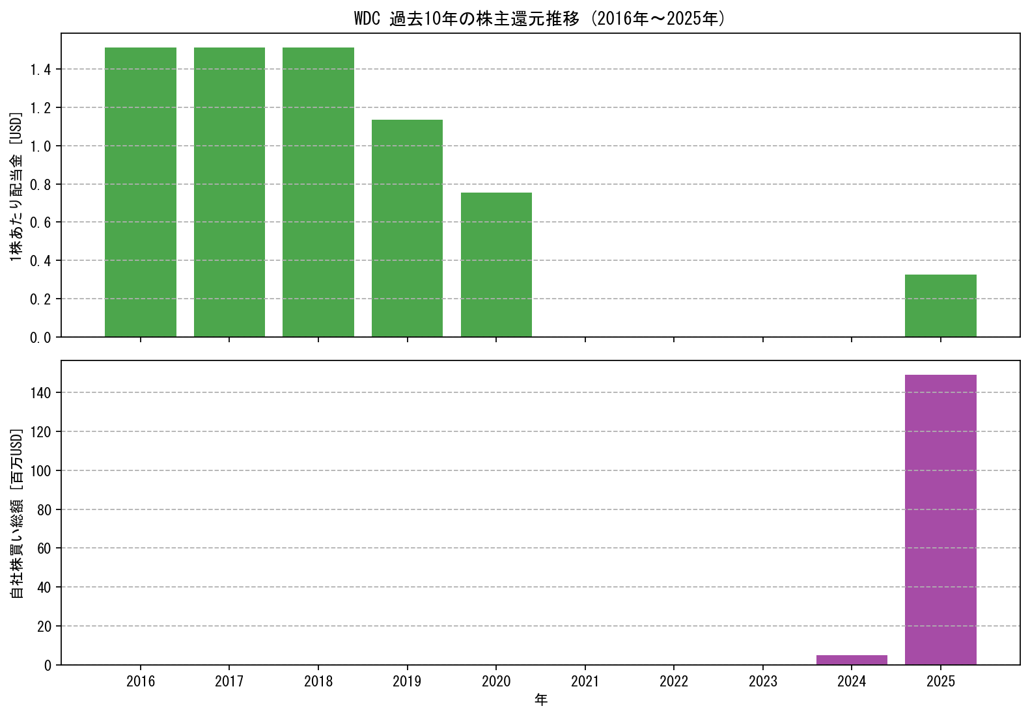This screenshot has width=1030, height=717.
Task: Select the x-axis tick label '2024'
Action: [x=852, y=681]
